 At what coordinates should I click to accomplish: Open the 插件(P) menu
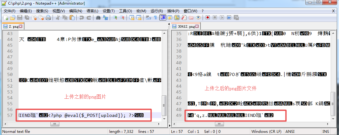[173, 11]
